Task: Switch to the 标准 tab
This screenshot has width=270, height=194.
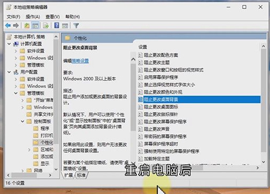Action: [82, 175]
